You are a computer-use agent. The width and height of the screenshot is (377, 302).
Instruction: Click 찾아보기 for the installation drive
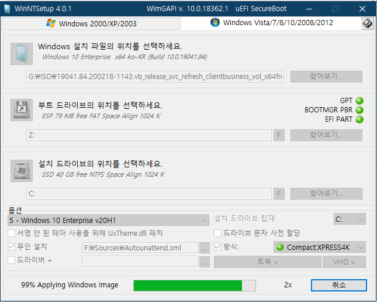click(x=326, y=194)
